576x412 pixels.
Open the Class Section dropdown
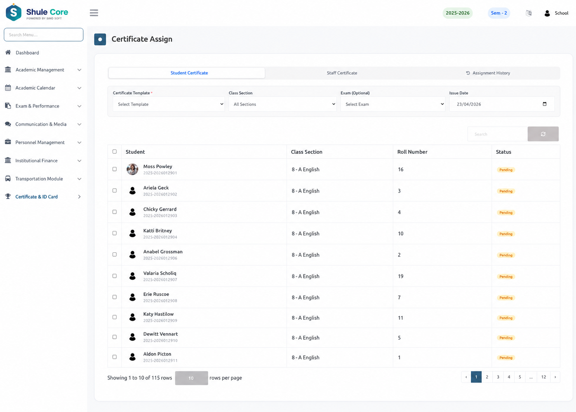pos(282,104)
